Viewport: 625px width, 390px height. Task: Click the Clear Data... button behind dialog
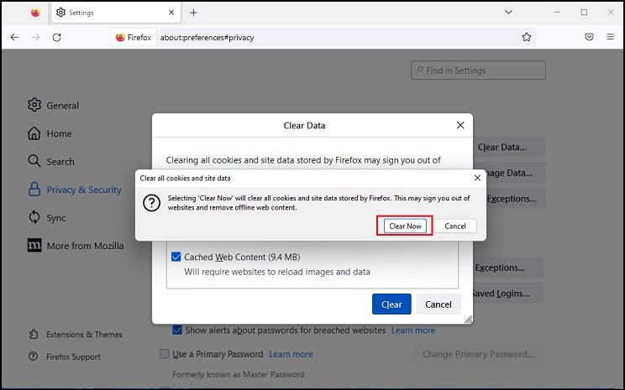point(508,148)
